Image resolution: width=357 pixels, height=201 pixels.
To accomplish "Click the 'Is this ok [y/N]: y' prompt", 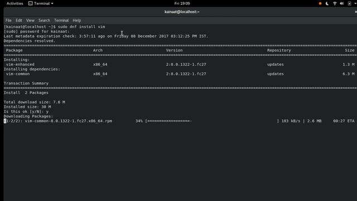I will (26, 112).
